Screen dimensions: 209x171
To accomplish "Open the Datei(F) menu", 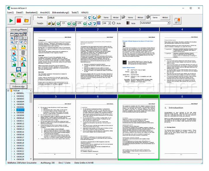I will pos(20,12).
